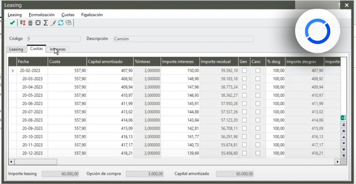
Task: Click the Cuota cell in the 20-09-2023 row
Action: (x=67, y=128)
